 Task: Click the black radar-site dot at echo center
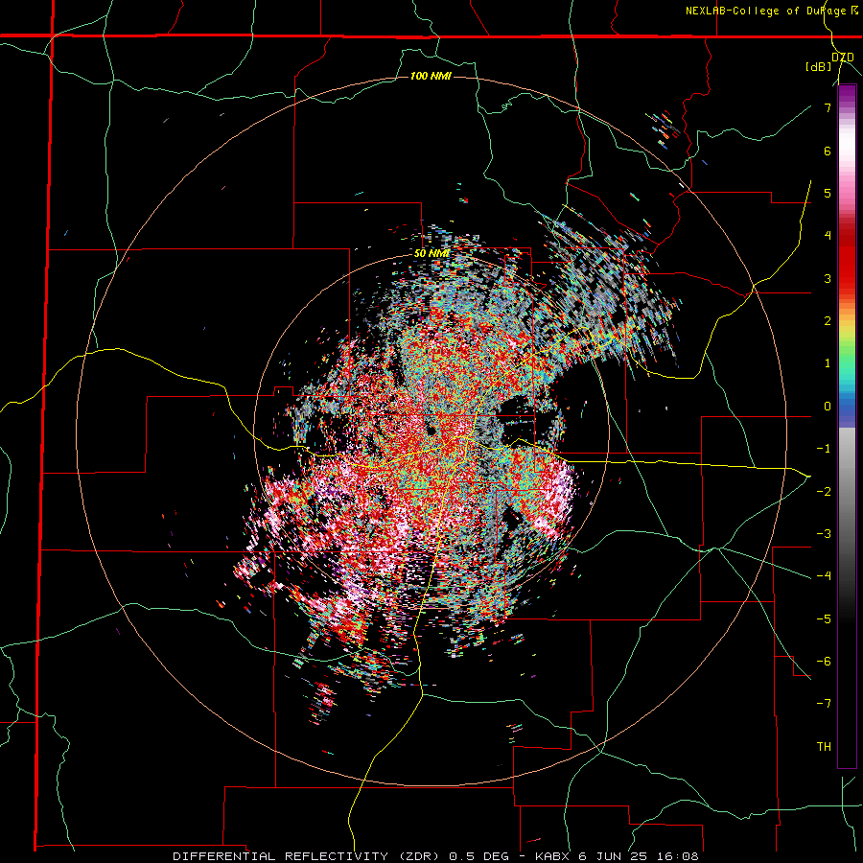431,431
